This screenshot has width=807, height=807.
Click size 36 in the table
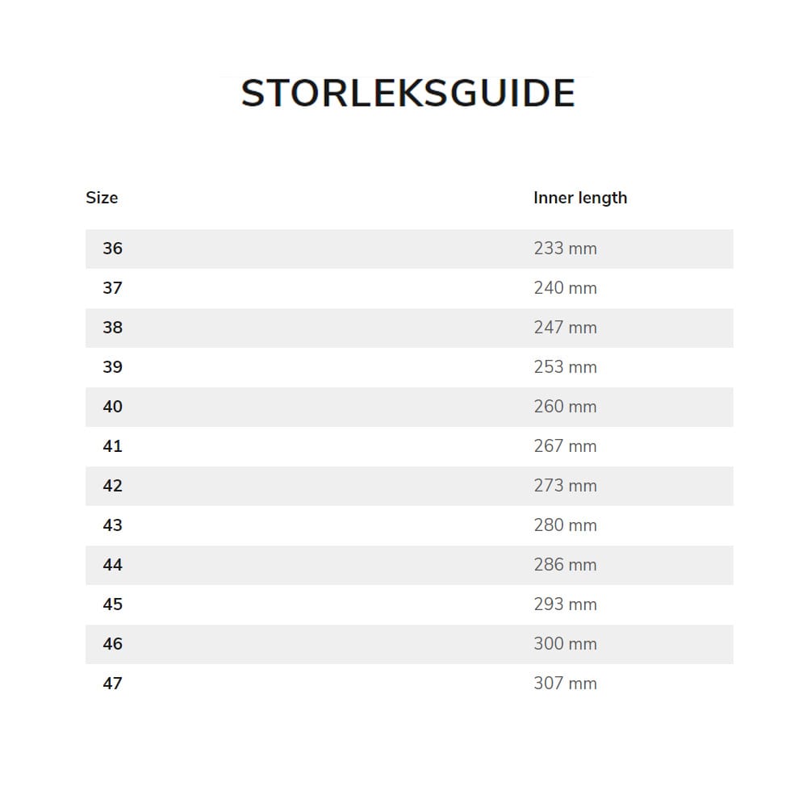[x=113, y=249]
